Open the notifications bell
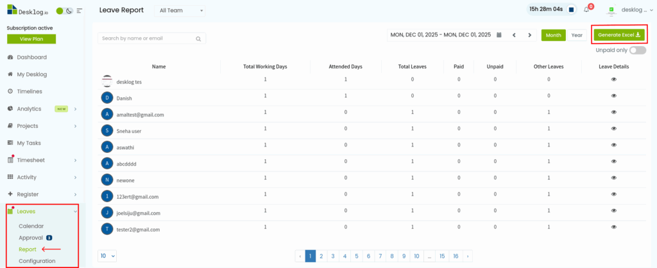The image size is (657, 268). pyautogui.click(x=586, y=10)
